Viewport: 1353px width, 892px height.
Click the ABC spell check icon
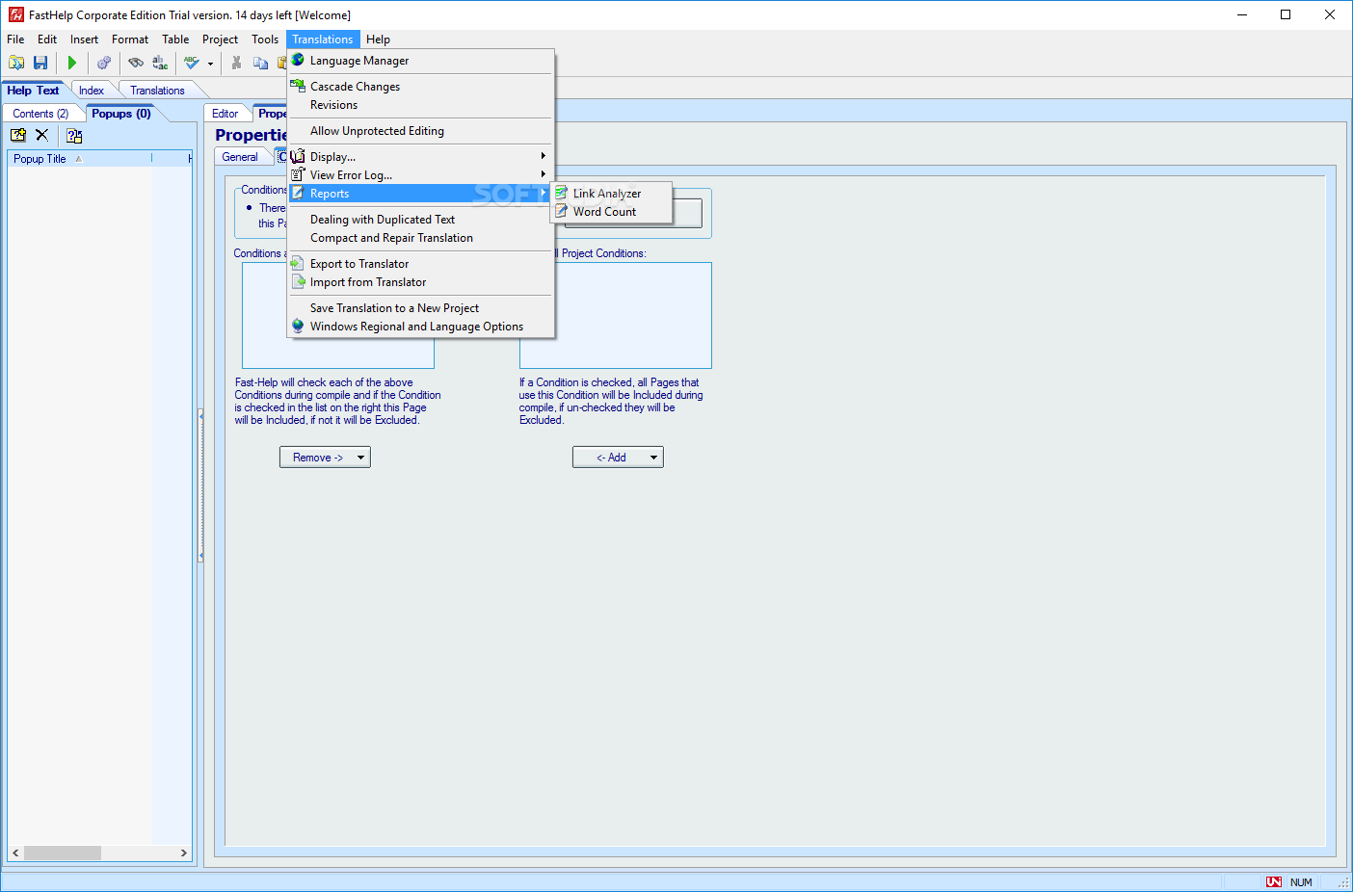point(192,63)
